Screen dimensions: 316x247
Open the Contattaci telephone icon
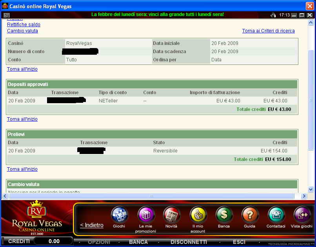[276, 215]
